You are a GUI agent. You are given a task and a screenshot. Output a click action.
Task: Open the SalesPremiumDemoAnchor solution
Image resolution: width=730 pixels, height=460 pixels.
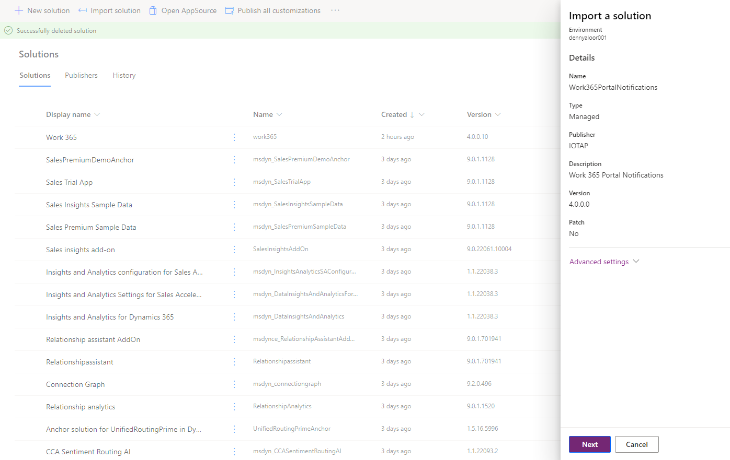(90, 160)
